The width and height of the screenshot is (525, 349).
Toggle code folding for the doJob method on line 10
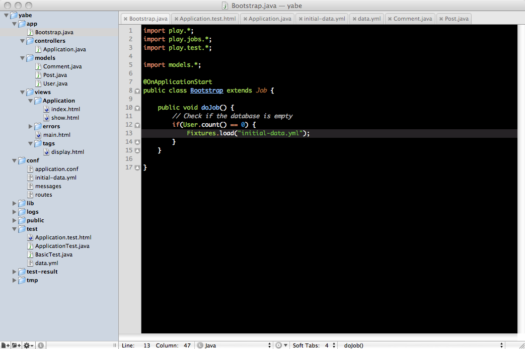[137, 108]
